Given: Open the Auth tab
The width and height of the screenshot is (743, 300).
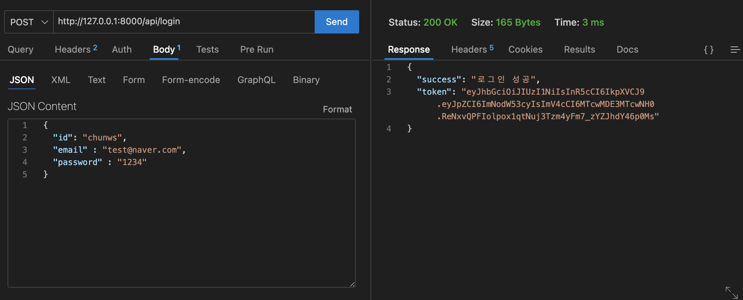Looking at the screenshot, I should 122,50.
